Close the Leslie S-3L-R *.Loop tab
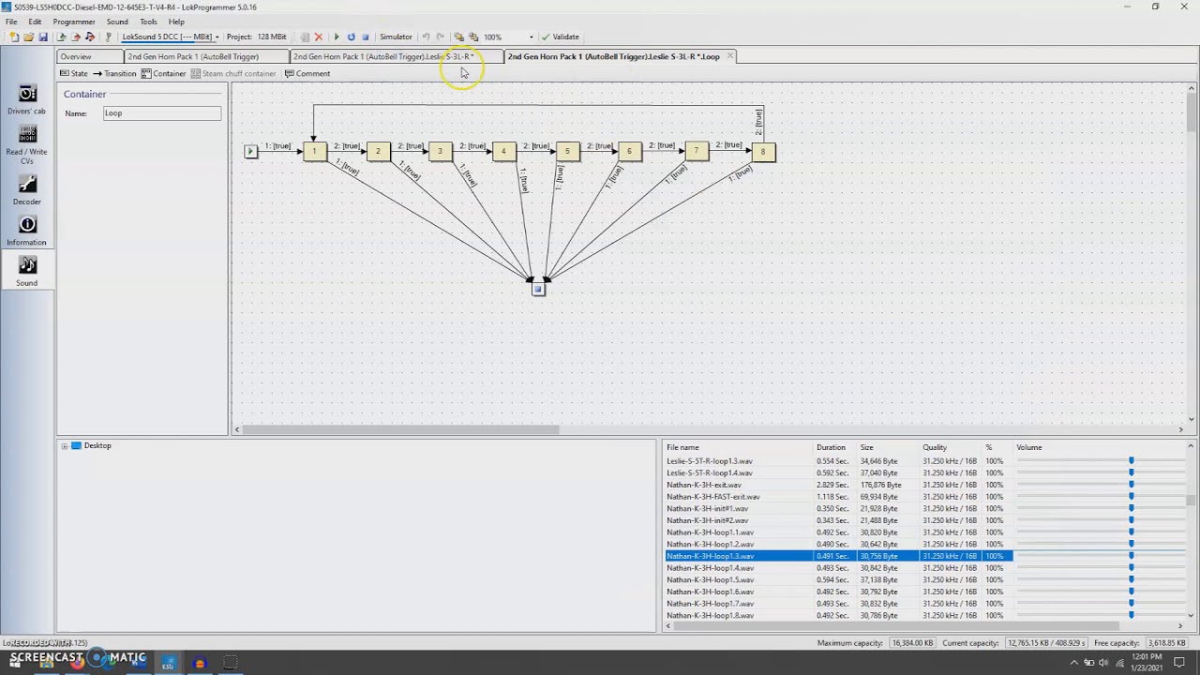1200x675 pixels. (730, 56)
